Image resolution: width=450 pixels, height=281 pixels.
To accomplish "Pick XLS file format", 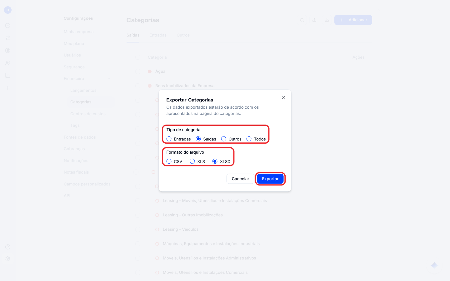I will 192,161.
